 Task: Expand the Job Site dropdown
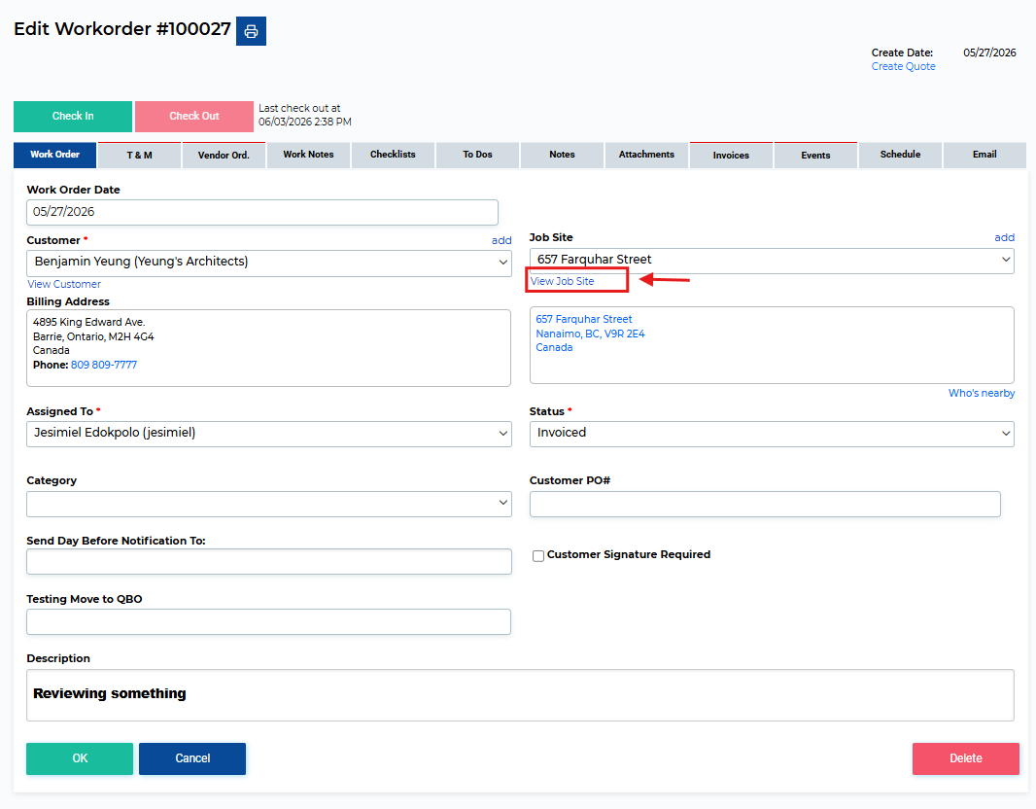772,261
